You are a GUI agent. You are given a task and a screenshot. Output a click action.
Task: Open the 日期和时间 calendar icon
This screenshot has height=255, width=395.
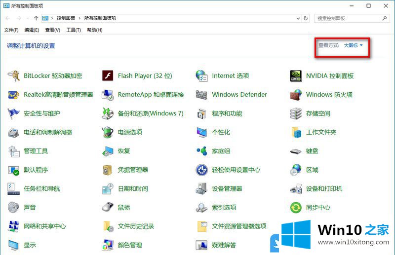click(108, 189)
